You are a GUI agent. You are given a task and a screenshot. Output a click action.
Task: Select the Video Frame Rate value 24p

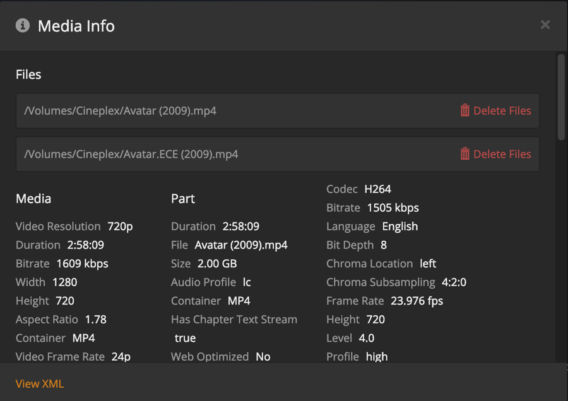pos(121,357)
